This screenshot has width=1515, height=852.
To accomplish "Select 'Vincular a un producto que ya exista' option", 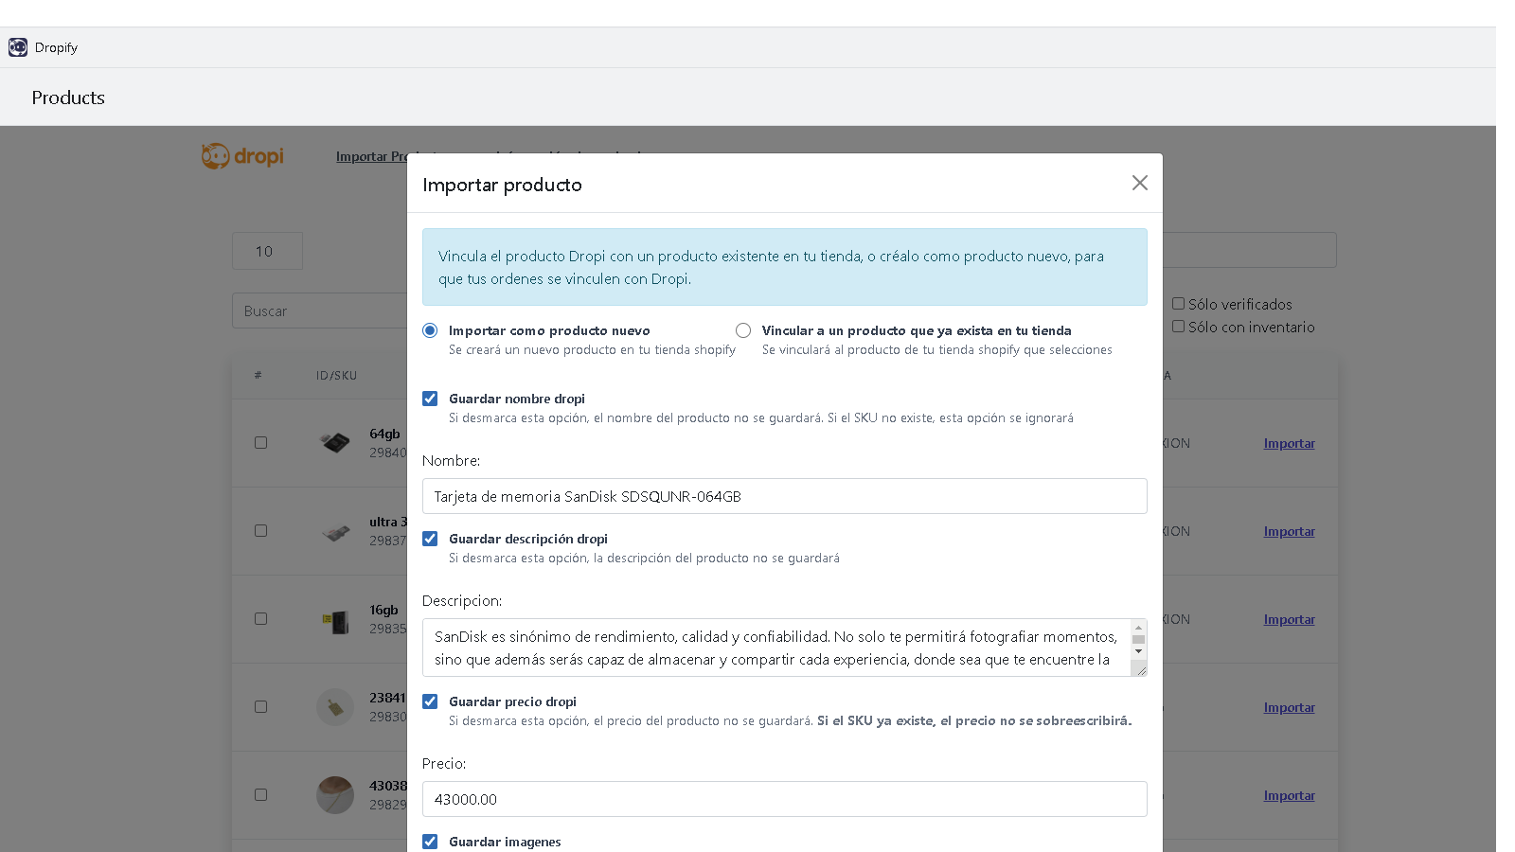I will 743,330.
